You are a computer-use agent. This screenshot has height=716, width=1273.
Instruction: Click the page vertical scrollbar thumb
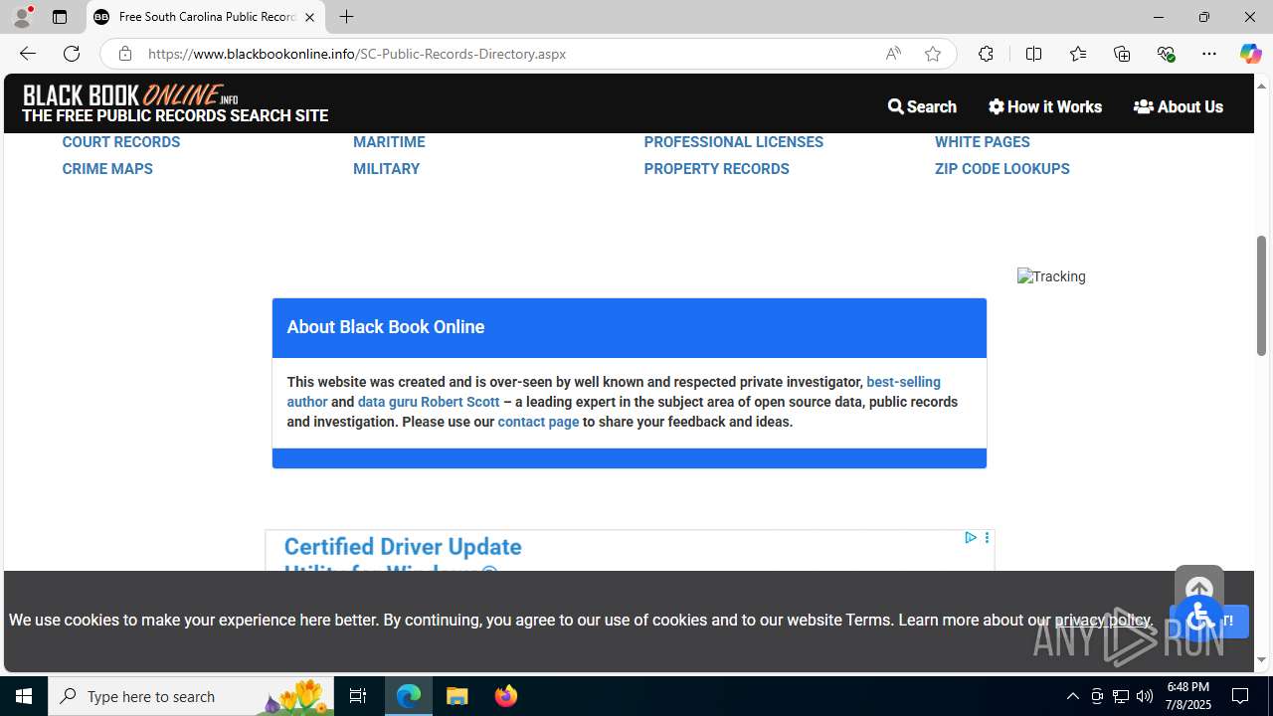(x=1261, y=295)
